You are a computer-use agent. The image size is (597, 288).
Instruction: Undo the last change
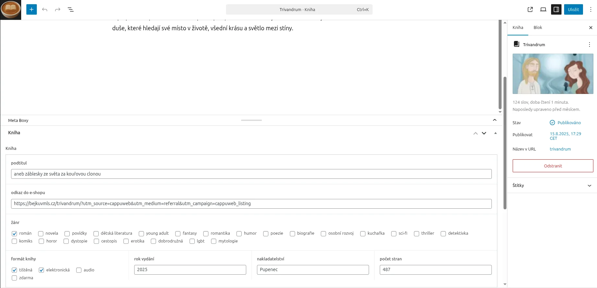45,9
